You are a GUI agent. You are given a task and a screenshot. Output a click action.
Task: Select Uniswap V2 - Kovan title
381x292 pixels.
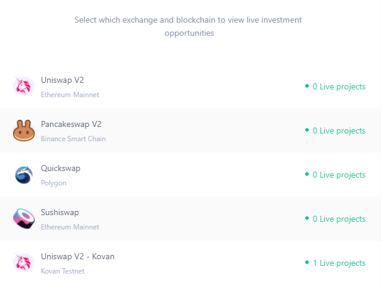[x=78, y=257]
